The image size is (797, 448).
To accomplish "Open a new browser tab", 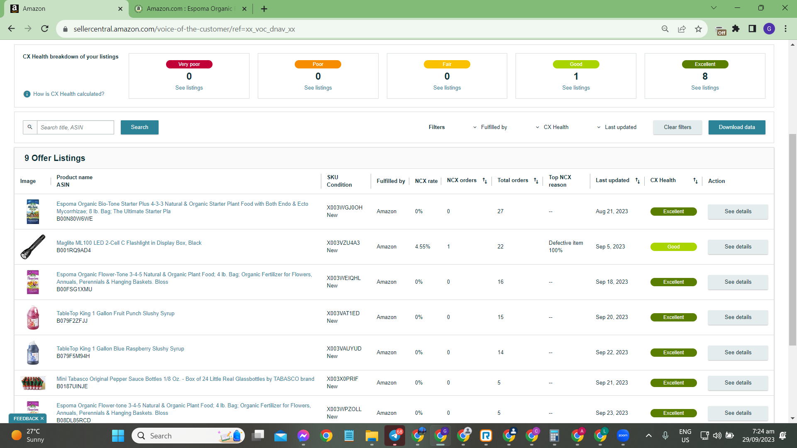I will click(264, 9).
